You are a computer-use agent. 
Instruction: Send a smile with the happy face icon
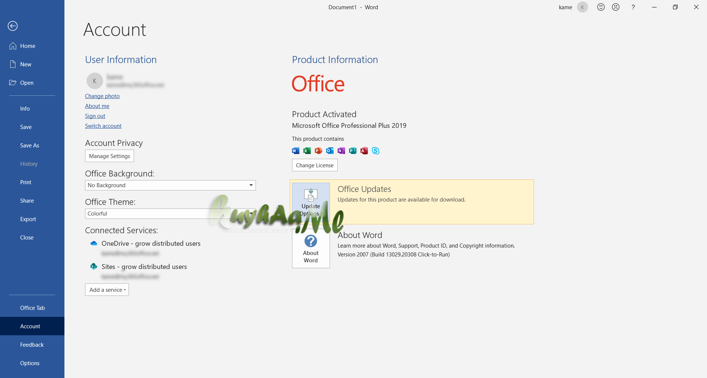pos(601,7)
